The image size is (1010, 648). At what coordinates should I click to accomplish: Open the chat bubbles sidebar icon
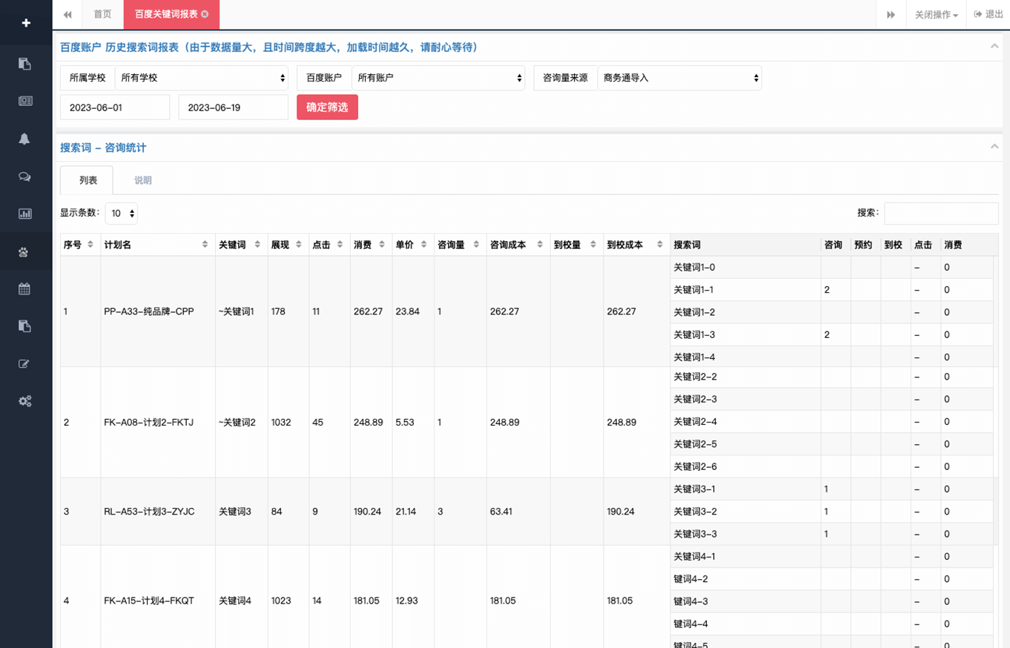click(x=25, y=176)
